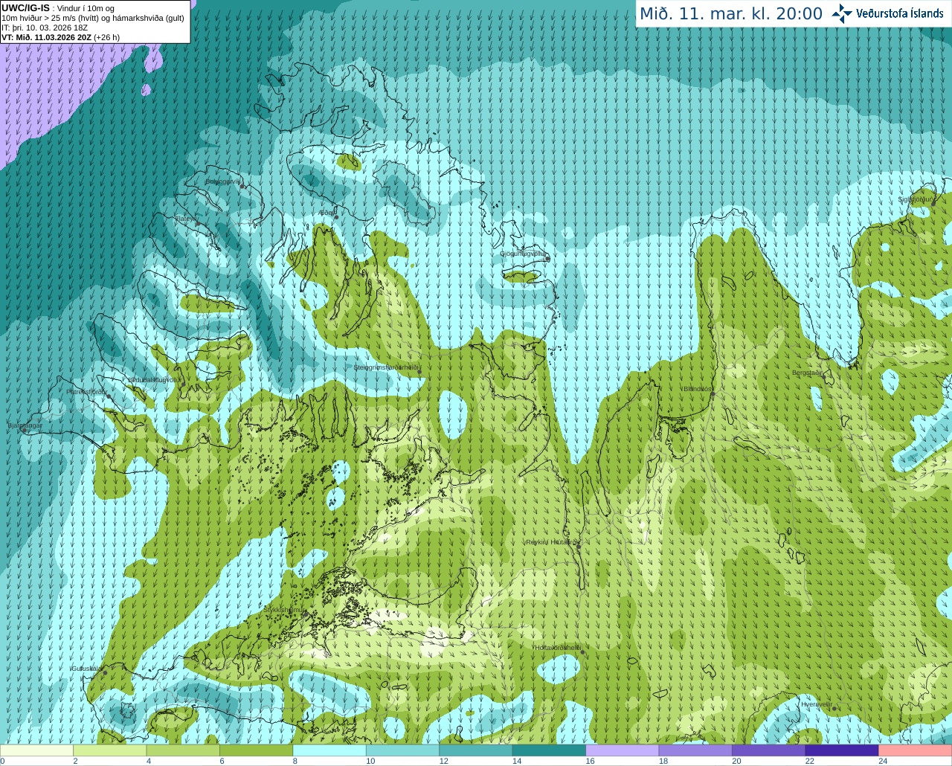
Task: Click the Holtavörðuheiði station marker
Action: [x=582, y=652]
